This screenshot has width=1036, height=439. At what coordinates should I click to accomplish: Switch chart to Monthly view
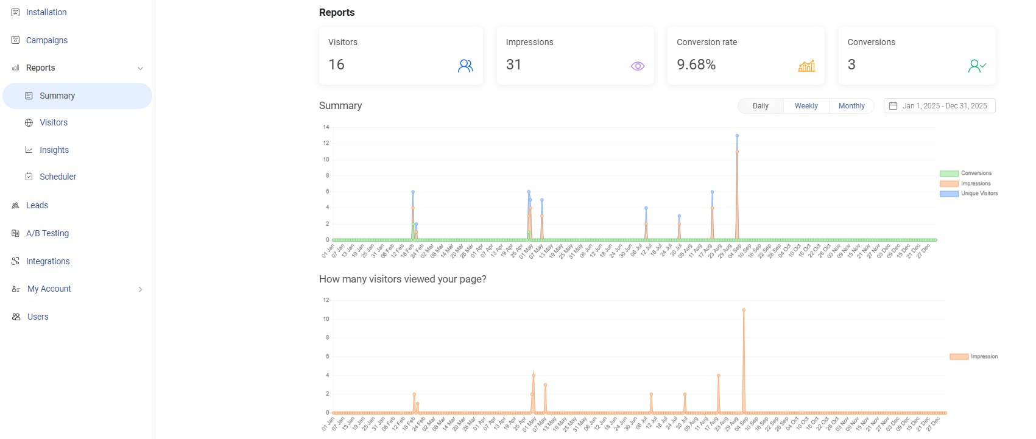tap(851, 106)
